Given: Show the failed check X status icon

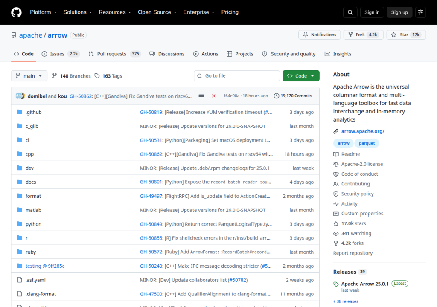Looking at the screenshot, I should point(213,96).
